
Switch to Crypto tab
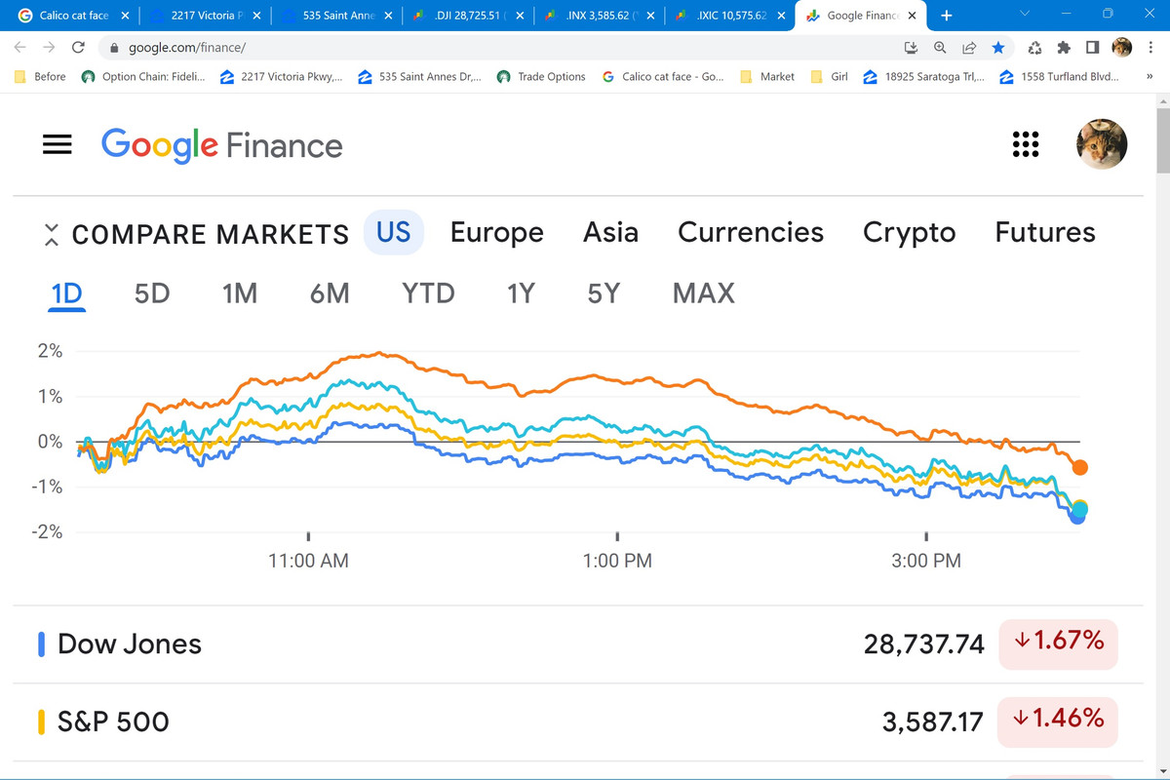pos(909,232)
